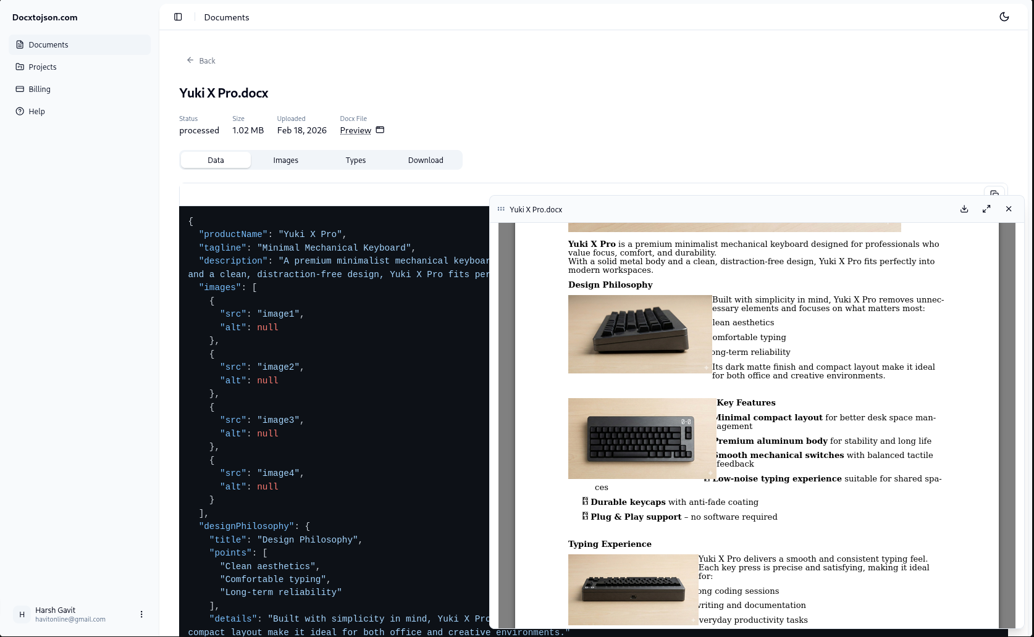1034x637 pixels.
Task: Expand the docx preview to fullscreen
Action: tap(986, 209)
